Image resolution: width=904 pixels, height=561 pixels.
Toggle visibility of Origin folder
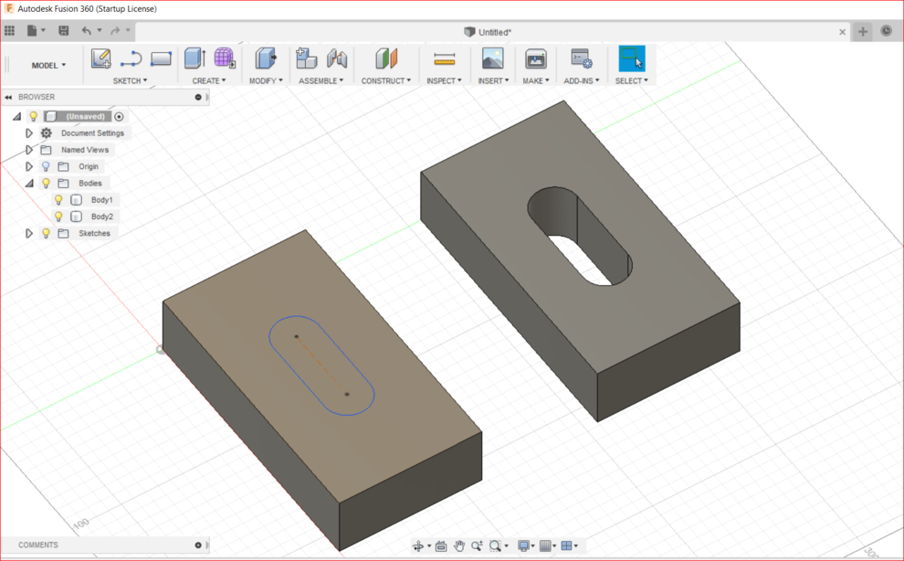(47, 166)
